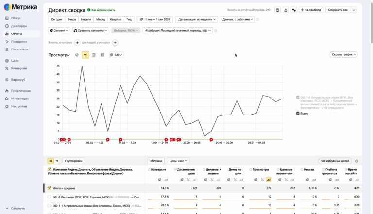
Task: Open the Атрибуция attribution dropdown
Action: 178,31
